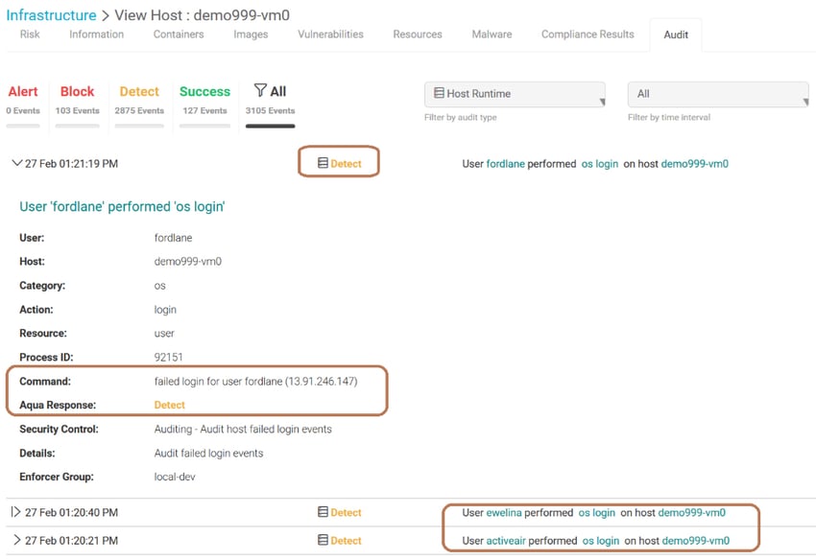Click the ewelina user link

point(504,513)
